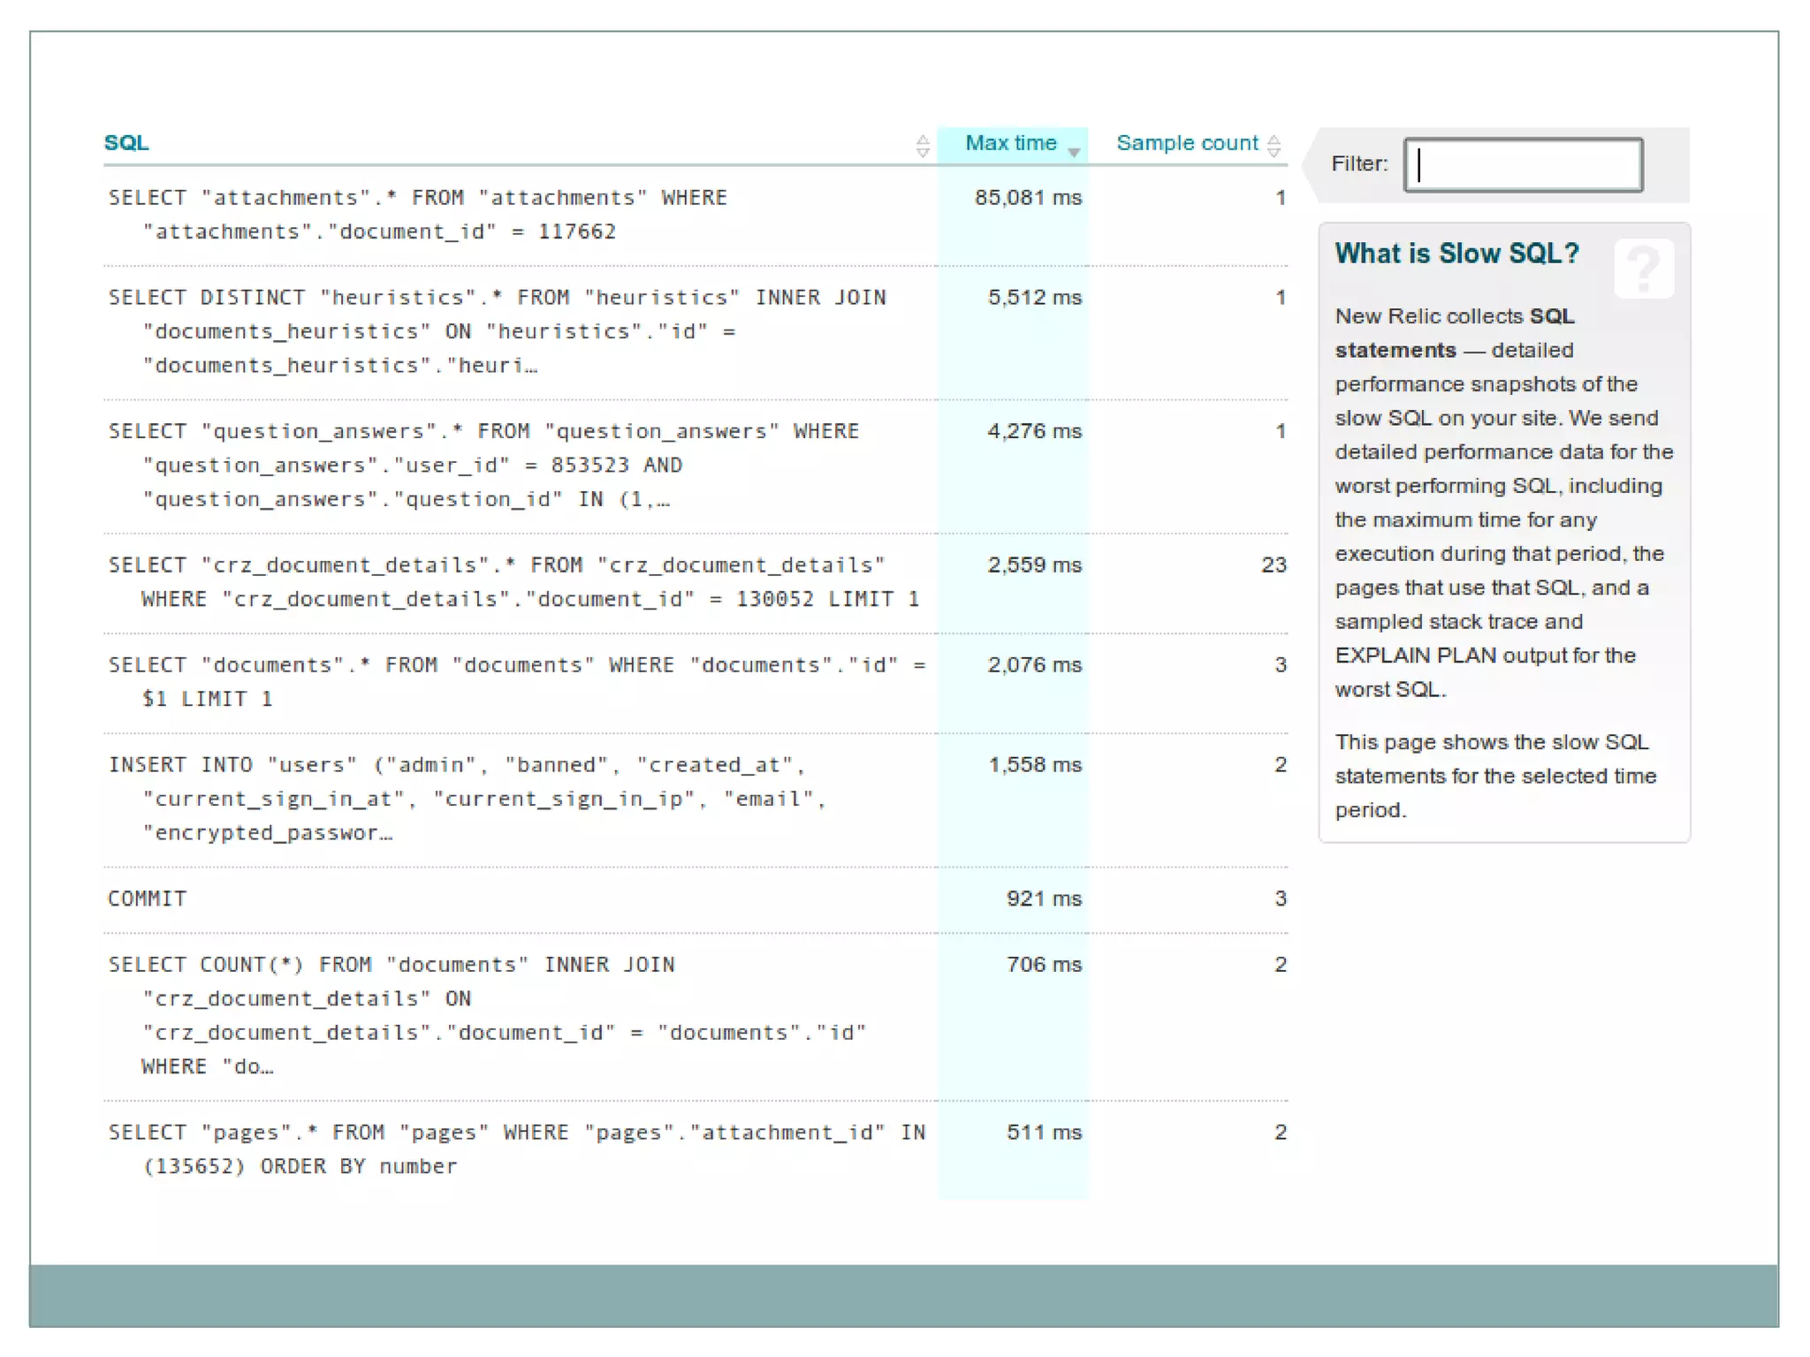Screen dimensions: 1810x1357
Task: Click the sample count 23 value
Action: (x=1273, y=565)
